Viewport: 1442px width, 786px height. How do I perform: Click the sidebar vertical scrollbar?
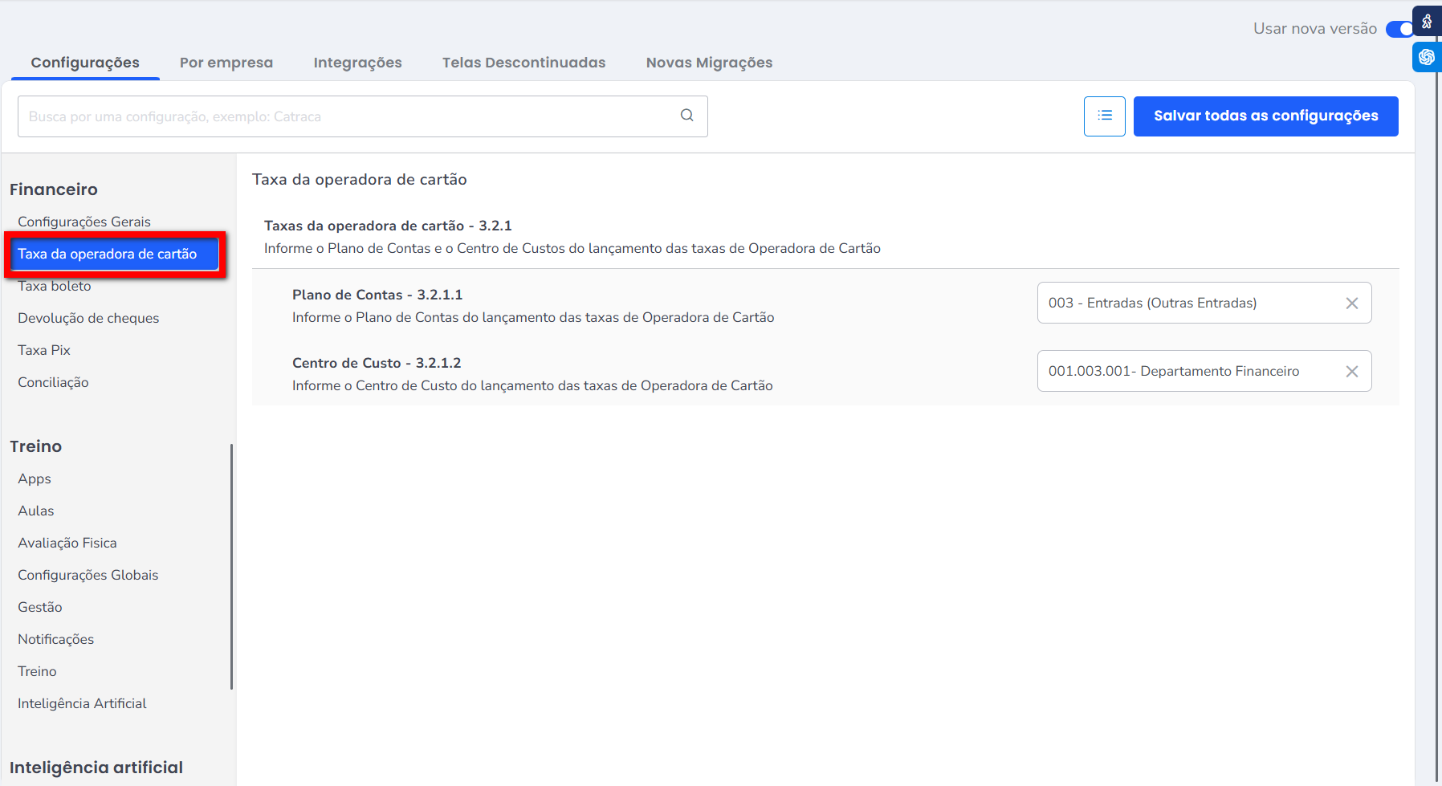[231, 566]
